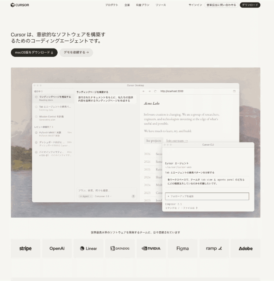Image resolution: width=274 pixels, height=281 pixels.
Task: Click the send arrow button in chat input
Action: (x=133, y=197)
